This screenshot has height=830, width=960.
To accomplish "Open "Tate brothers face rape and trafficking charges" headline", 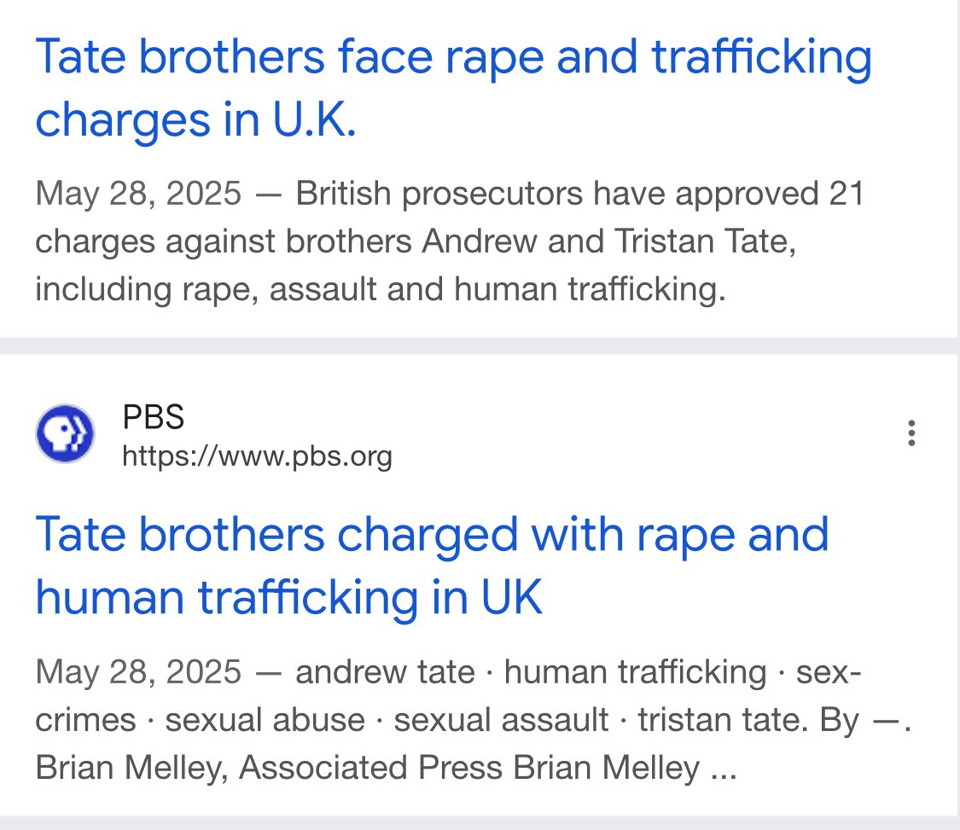I will [452, 88].
